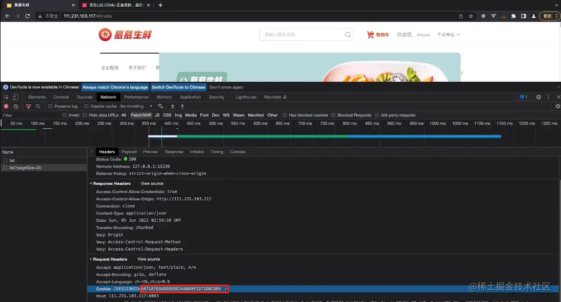Image resolution: width=561 pixels, height=302 pixels.
Task: Close the request details pane X
Action: 92,152
